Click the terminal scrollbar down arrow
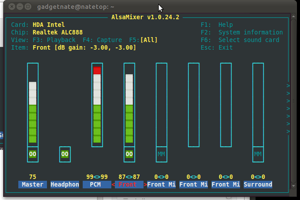 [x=293, y=186]
